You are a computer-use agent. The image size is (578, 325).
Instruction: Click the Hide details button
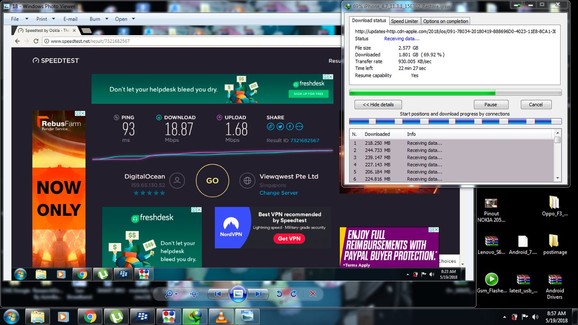pyautogui.click(x=378, y=104)
